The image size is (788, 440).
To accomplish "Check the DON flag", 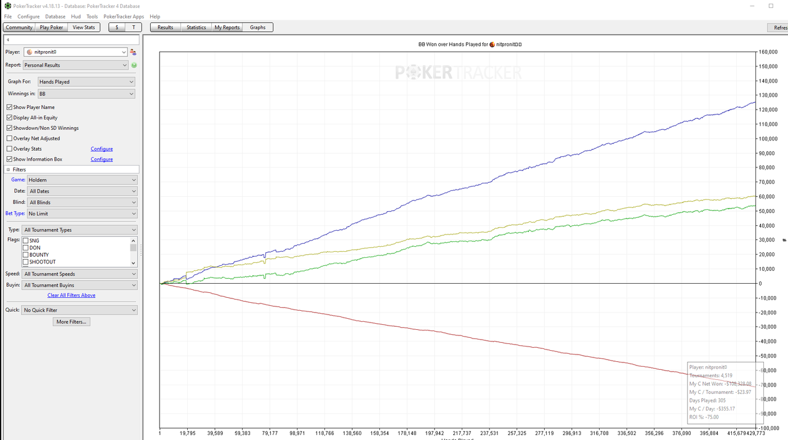I will click(26, 247).
